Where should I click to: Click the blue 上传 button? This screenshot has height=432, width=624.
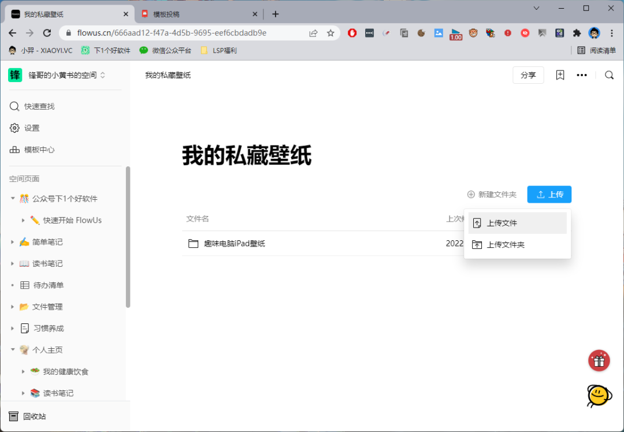tap(549, 195)
